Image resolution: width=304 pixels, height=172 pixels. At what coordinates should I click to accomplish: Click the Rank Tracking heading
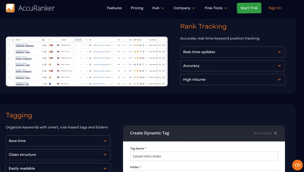coord(203,26)
